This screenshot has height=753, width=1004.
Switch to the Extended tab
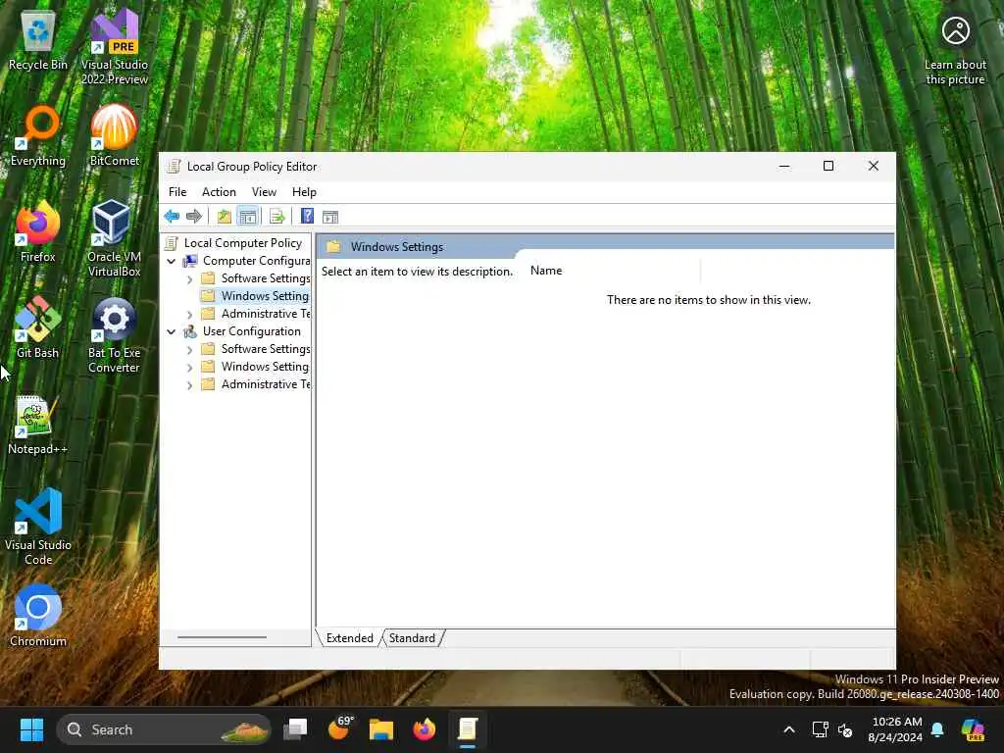click(x=350, y=637)
